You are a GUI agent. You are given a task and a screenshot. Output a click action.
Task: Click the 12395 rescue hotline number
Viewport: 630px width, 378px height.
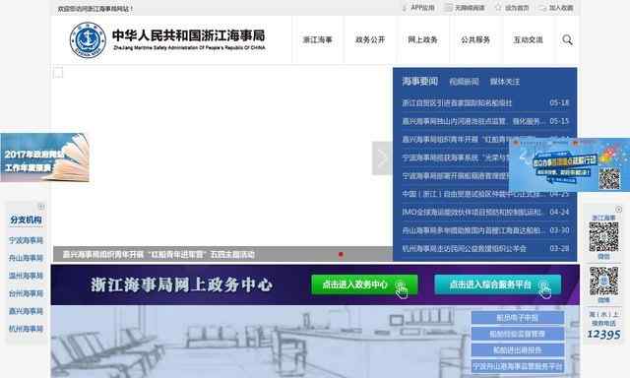(x=603, y=335)
